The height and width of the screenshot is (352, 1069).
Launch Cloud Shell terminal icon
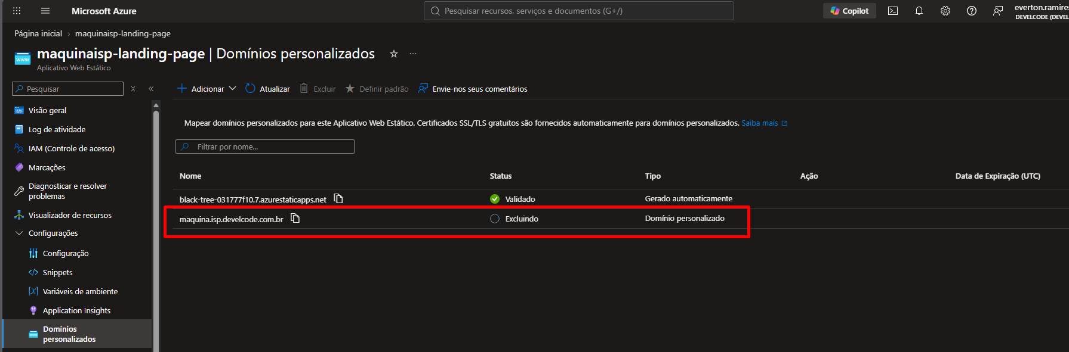click(x=893, y=11)
